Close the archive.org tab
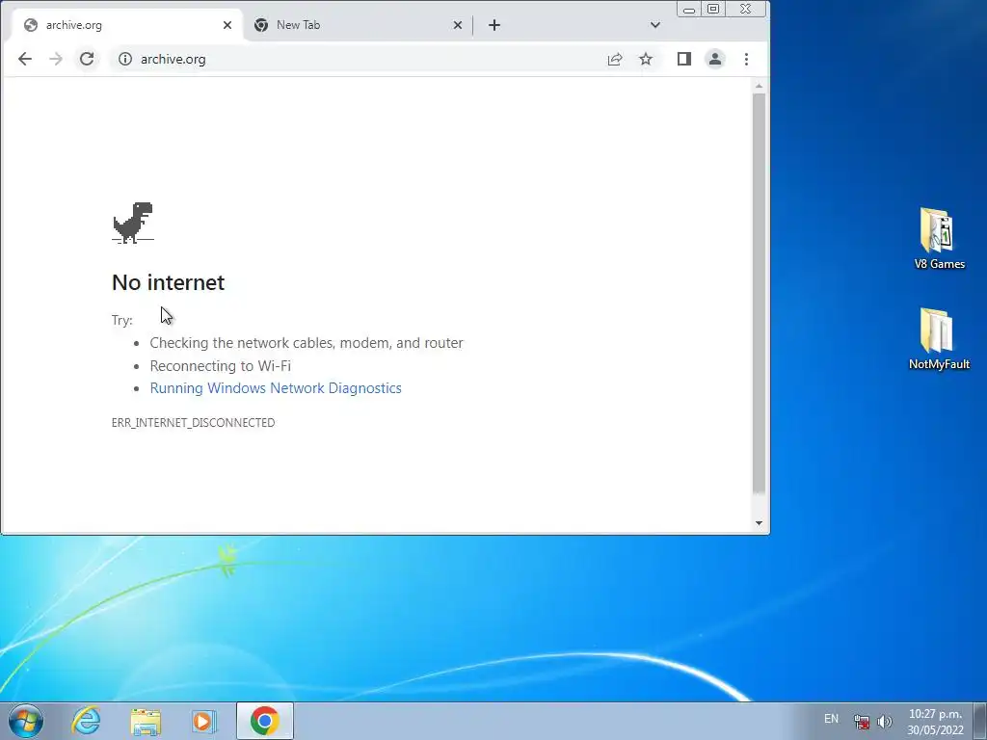 click(x=227, y=25)
